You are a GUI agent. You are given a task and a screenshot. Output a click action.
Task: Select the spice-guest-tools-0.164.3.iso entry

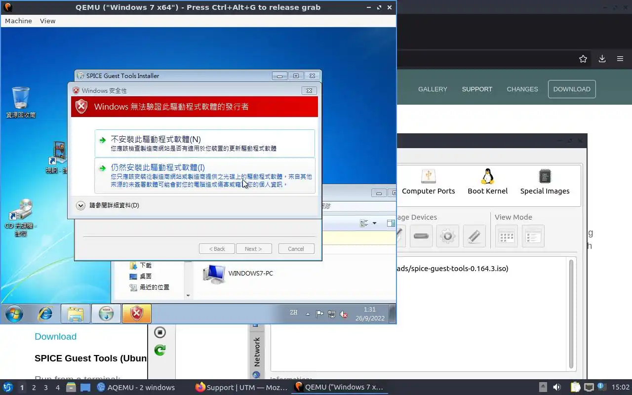(x=452, y=269)
